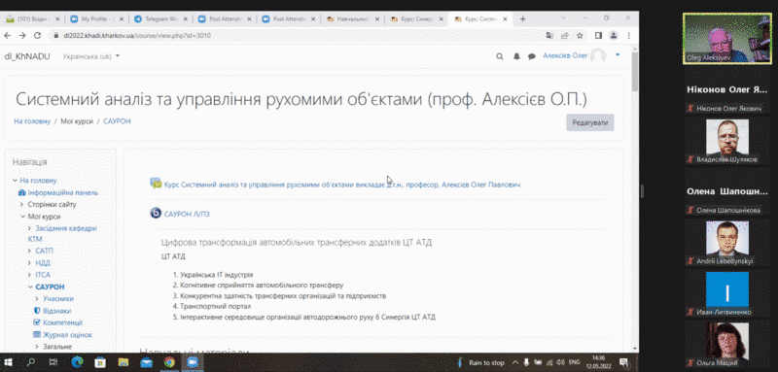
Task: Open the САУРОН Л/ПЗ link
Action: tap(187, 214)
